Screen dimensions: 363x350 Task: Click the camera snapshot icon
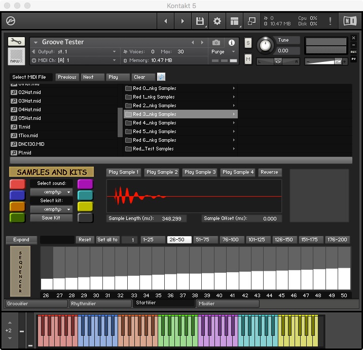(x=216, y=43)
